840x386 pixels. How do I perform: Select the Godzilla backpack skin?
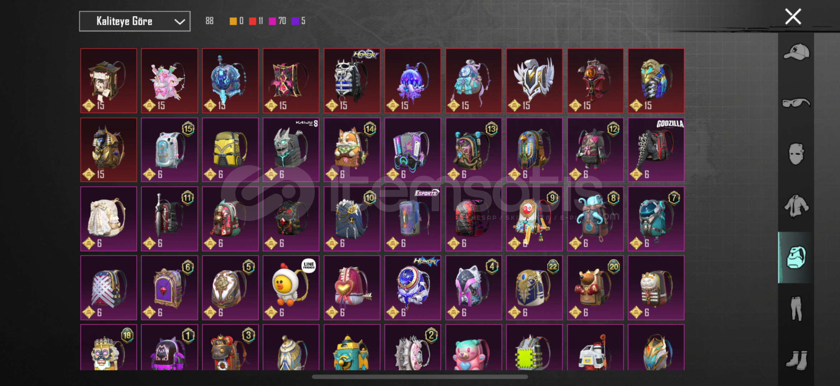[x=656, y=150]
